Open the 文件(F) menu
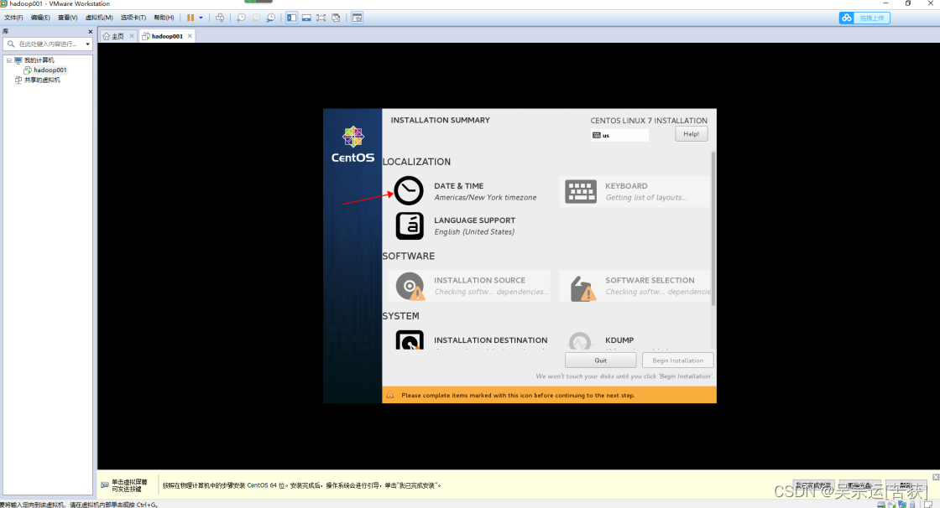Screen dimensions: 940x508 point(13,18)
